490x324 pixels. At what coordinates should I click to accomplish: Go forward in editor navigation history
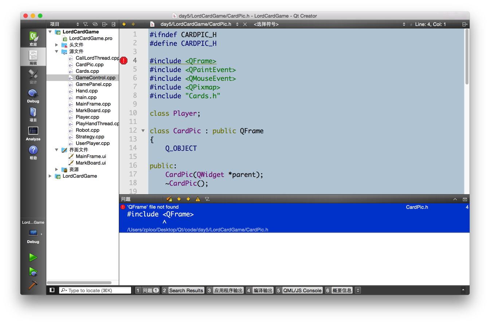133,24
